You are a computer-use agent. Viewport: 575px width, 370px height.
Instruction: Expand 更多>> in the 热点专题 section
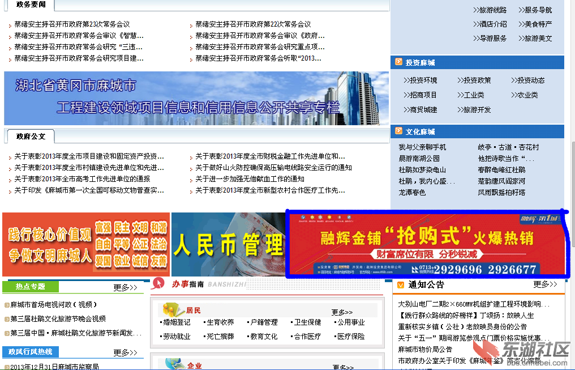point(125,287)
